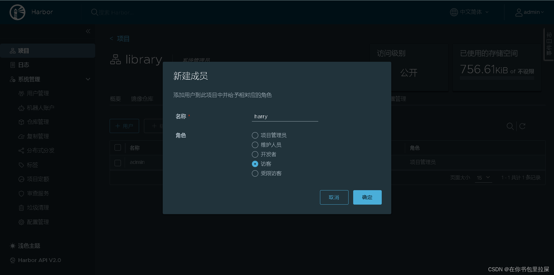Image resolution: width=554 pixels, height=275 pixels.
Task: Open the page size selector showing 15
Action: [483, 178]
